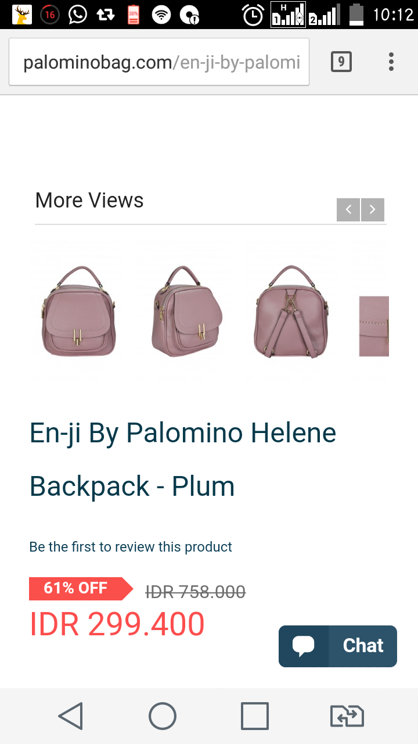The width and height of the screenshot is (418, 744).
Task: Select the front view backpack thumbnail
Action: coord(78,311)
